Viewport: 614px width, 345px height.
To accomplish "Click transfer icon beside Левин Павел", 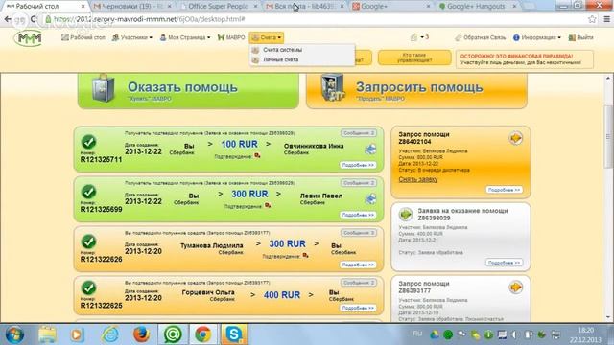I will pyautogui.click(x=370, y=198).
